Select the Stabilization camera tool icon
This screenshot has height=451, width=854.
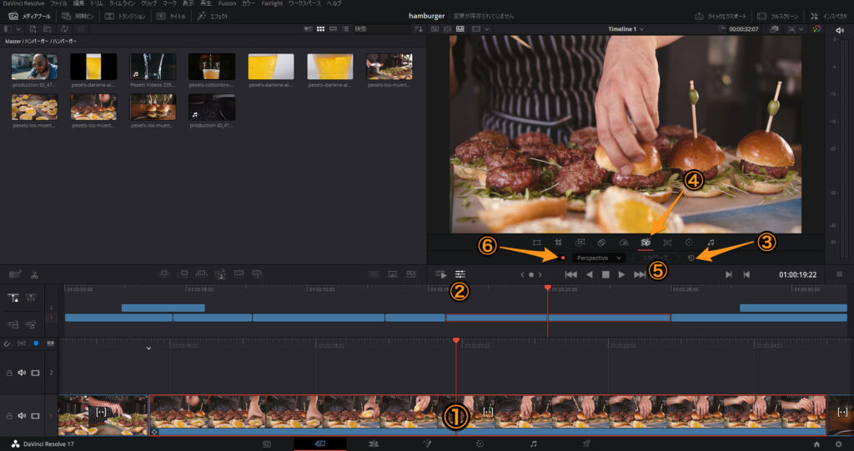pyautogui.click(x=646, y=242)
